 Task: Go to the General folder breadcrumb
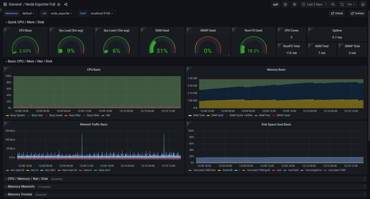click(15, 4)
